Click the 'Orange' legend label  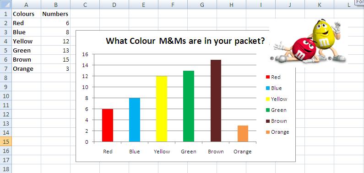coord(280,132)
